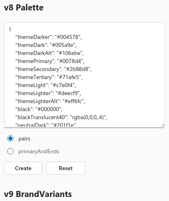
Task: Click the opening curly brace line
Action: pyautogui.click(x=10, y=29)
